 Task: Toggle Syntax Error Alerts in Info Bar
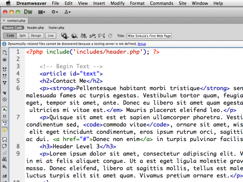pos(5,130)
